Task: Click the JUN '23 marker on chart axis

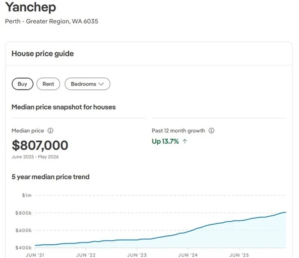Action: point(137,255)
